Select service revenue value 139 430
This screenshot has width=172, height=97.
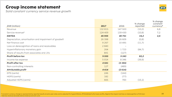point(122,33)
